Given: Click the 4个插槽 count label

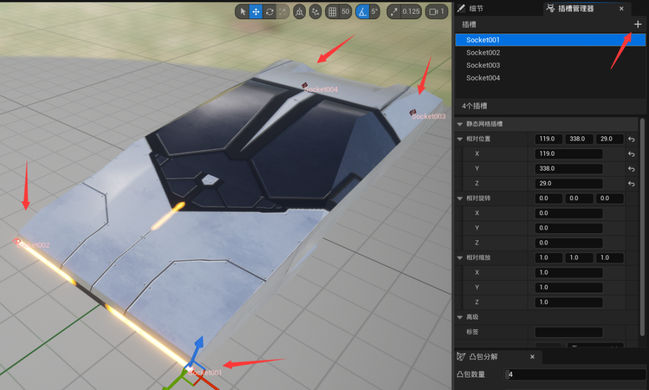Looking at the screenshot, I should coord(474,106).
